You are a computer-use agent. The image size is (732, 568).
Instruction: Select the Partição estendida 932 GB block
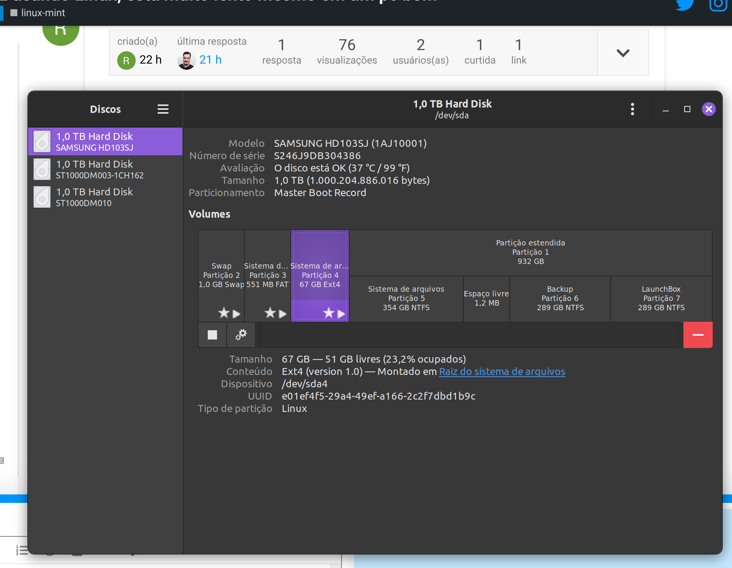pos(531,252)
